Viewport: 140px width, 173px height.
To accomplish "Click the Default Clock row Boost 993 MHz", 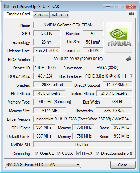I will pyautogui.click(x=122, y=136).
